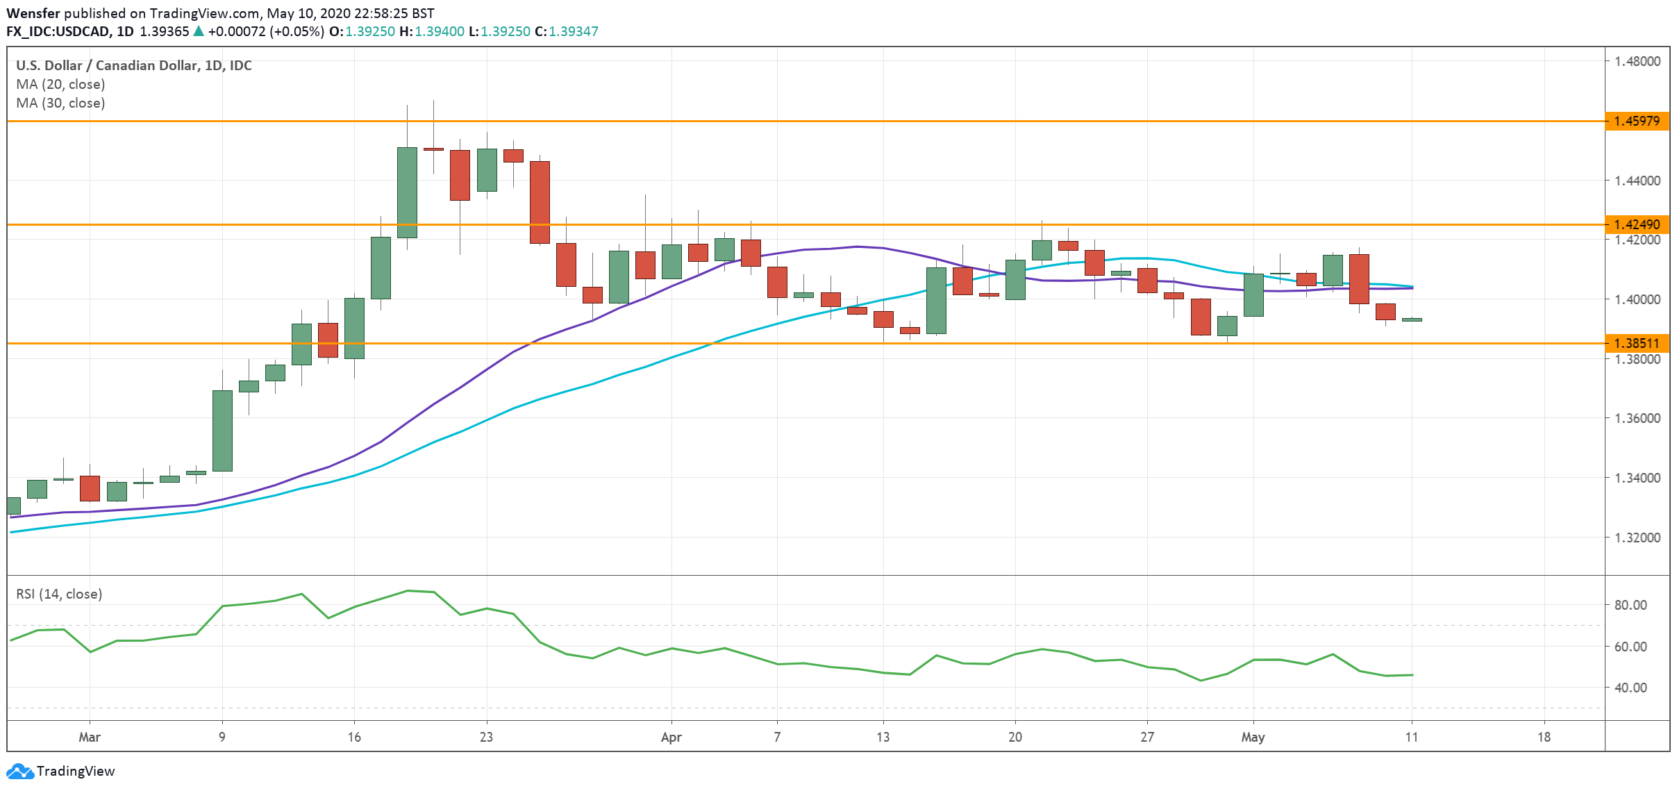Image resolution: width=1677 pixels, height=791 pixels.
Task: Click the last candlestick at date 11
Action: [1412, 319]
